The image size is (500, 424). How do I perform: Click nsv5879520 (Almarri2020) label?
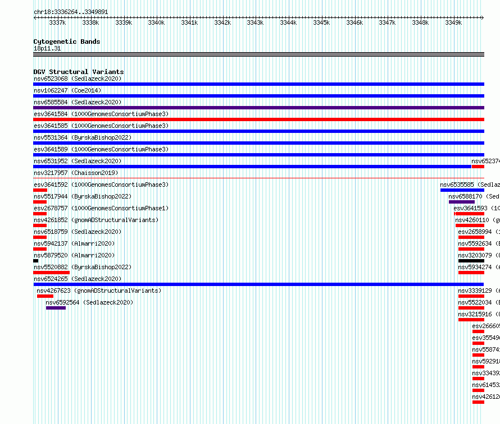pyautogui.click(x=74, y=255)
